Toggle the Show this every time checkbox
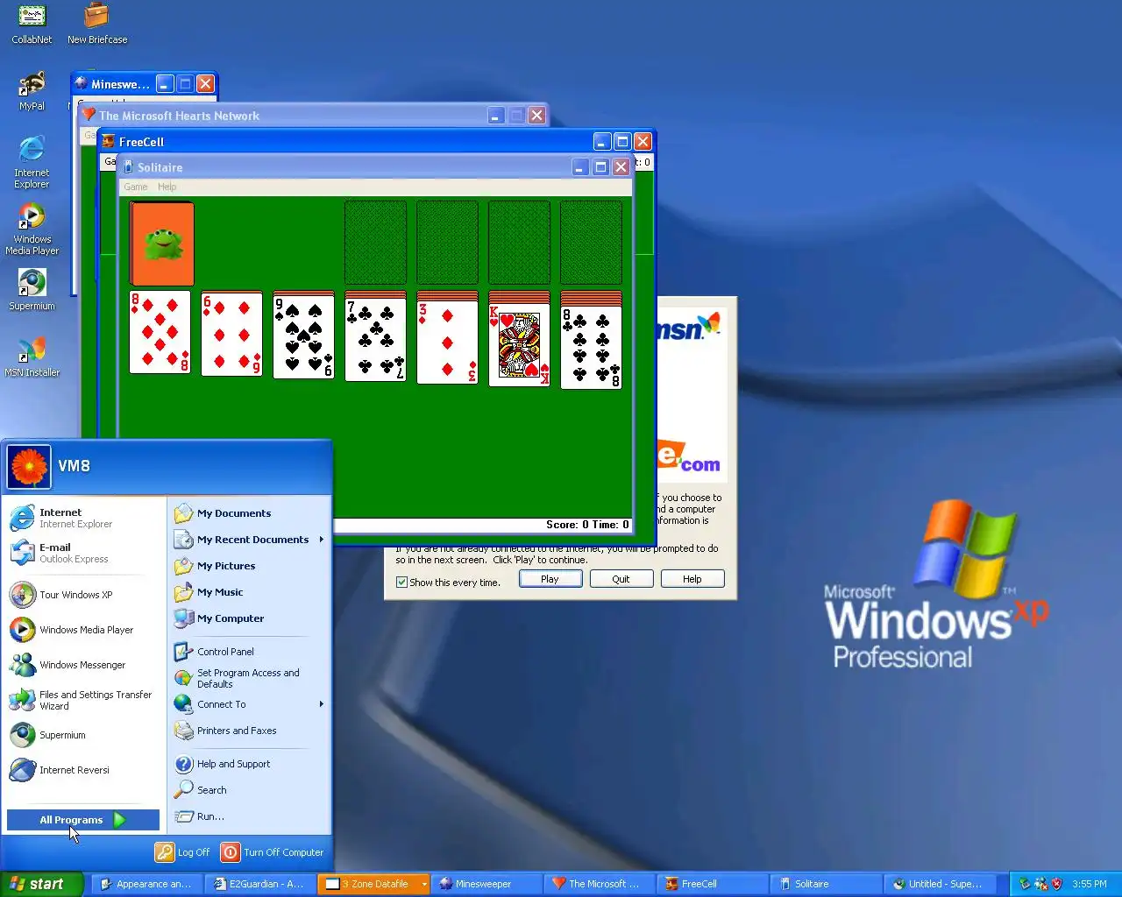The image size is (1122, 897). (402, 582)
